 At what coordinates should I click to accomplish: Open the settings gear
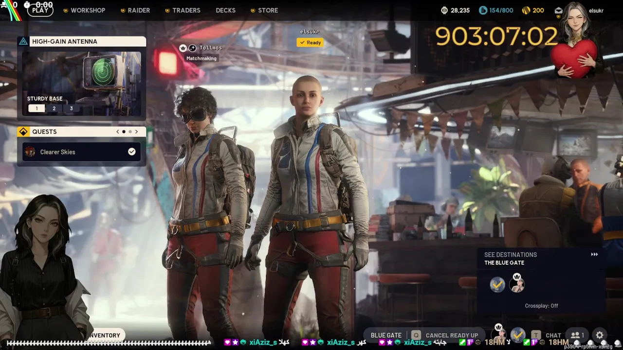[x=600, y=335]
